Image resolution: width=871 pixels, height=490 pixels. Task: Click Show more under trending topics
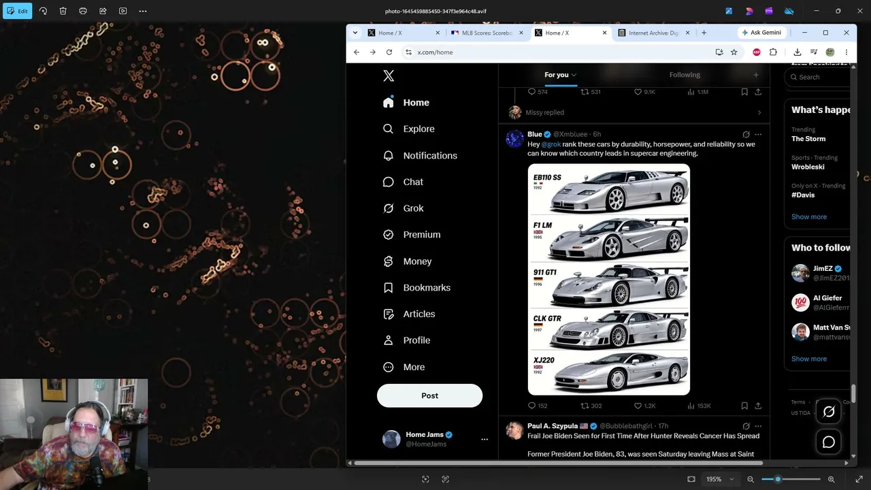tap(809, 217)
